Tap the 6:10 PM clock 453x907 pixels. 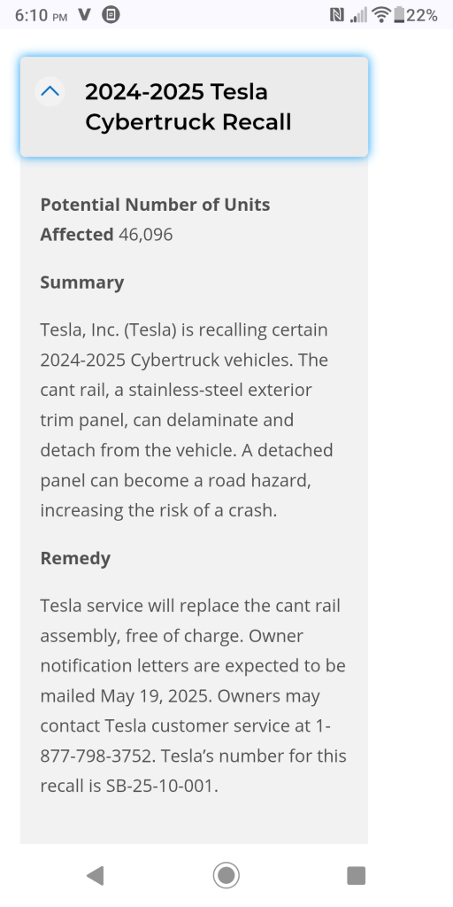coord(41,15)
